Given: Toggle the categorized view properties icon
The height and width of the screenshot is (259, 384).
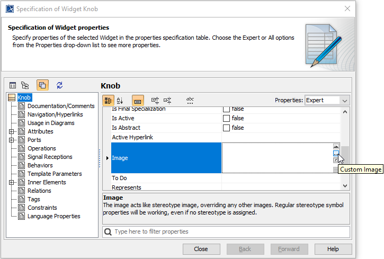Looking at the screenshot, I should (108, 100).
